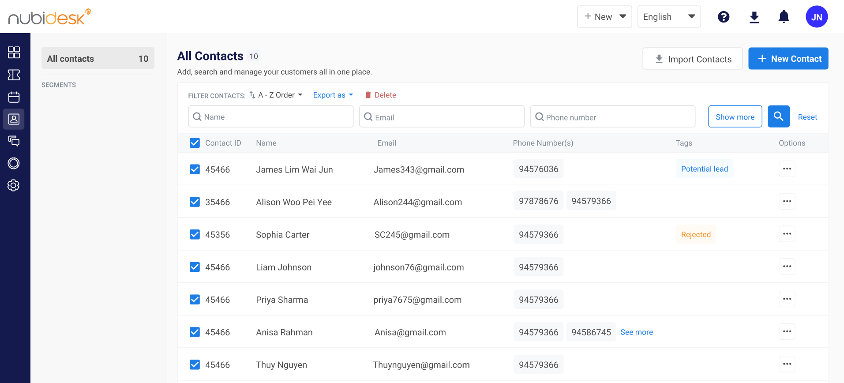Click phone number 94576036
The image size is (844, 383).
539,169
